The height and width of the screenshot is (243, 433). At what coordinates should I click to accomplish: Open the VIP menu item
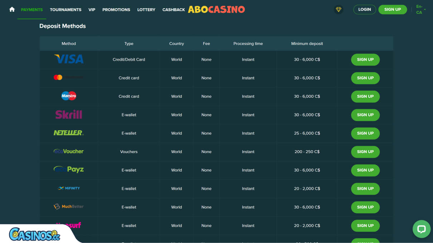tap(92, 10)
